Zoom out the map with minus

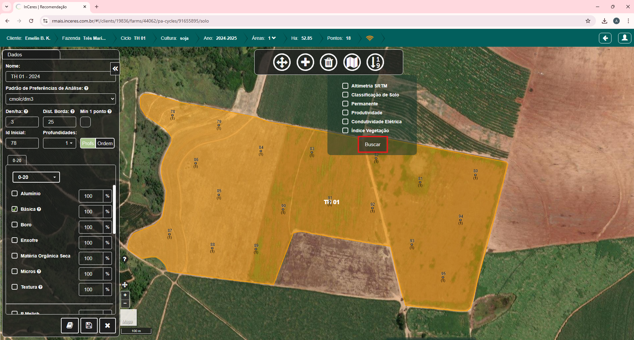(125, 303)
